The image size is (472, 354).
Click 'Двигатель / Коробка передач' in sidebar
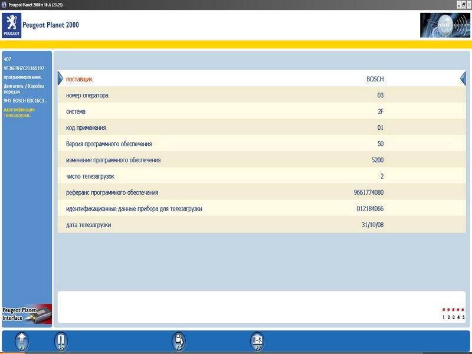[25, 88]
